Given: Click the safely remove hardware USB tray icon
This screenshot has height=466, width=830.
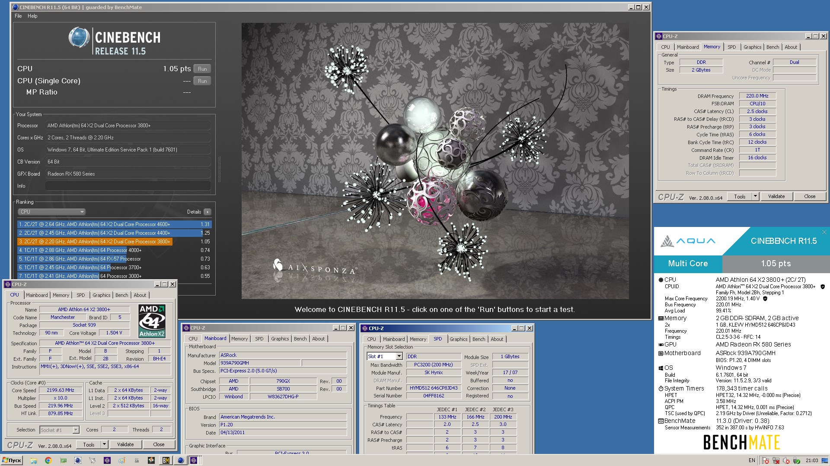Looking at the screenshot, I should [x=797, y=461].
